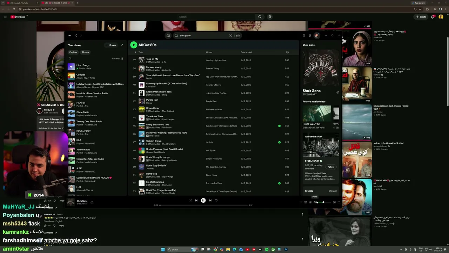Click Show all next to Credits
This screenshot has width=449, height=253.
(333, 191)
